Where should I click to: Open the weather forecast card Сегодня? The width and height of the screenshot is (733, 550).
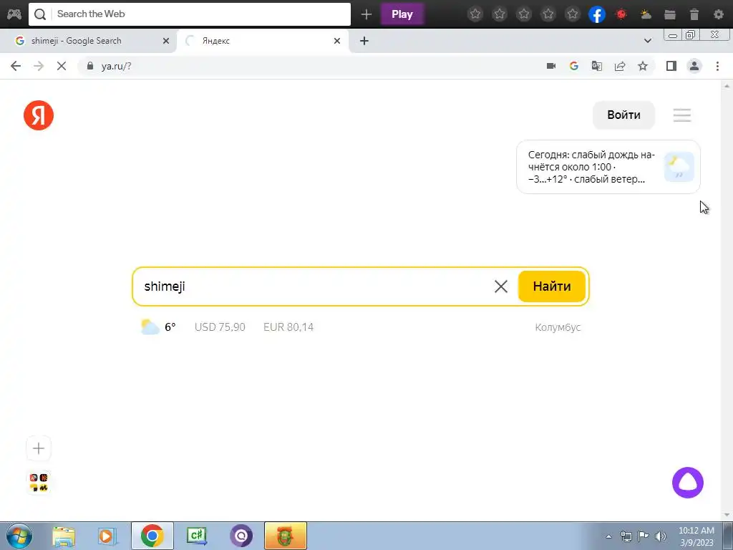tap(608, 167)
